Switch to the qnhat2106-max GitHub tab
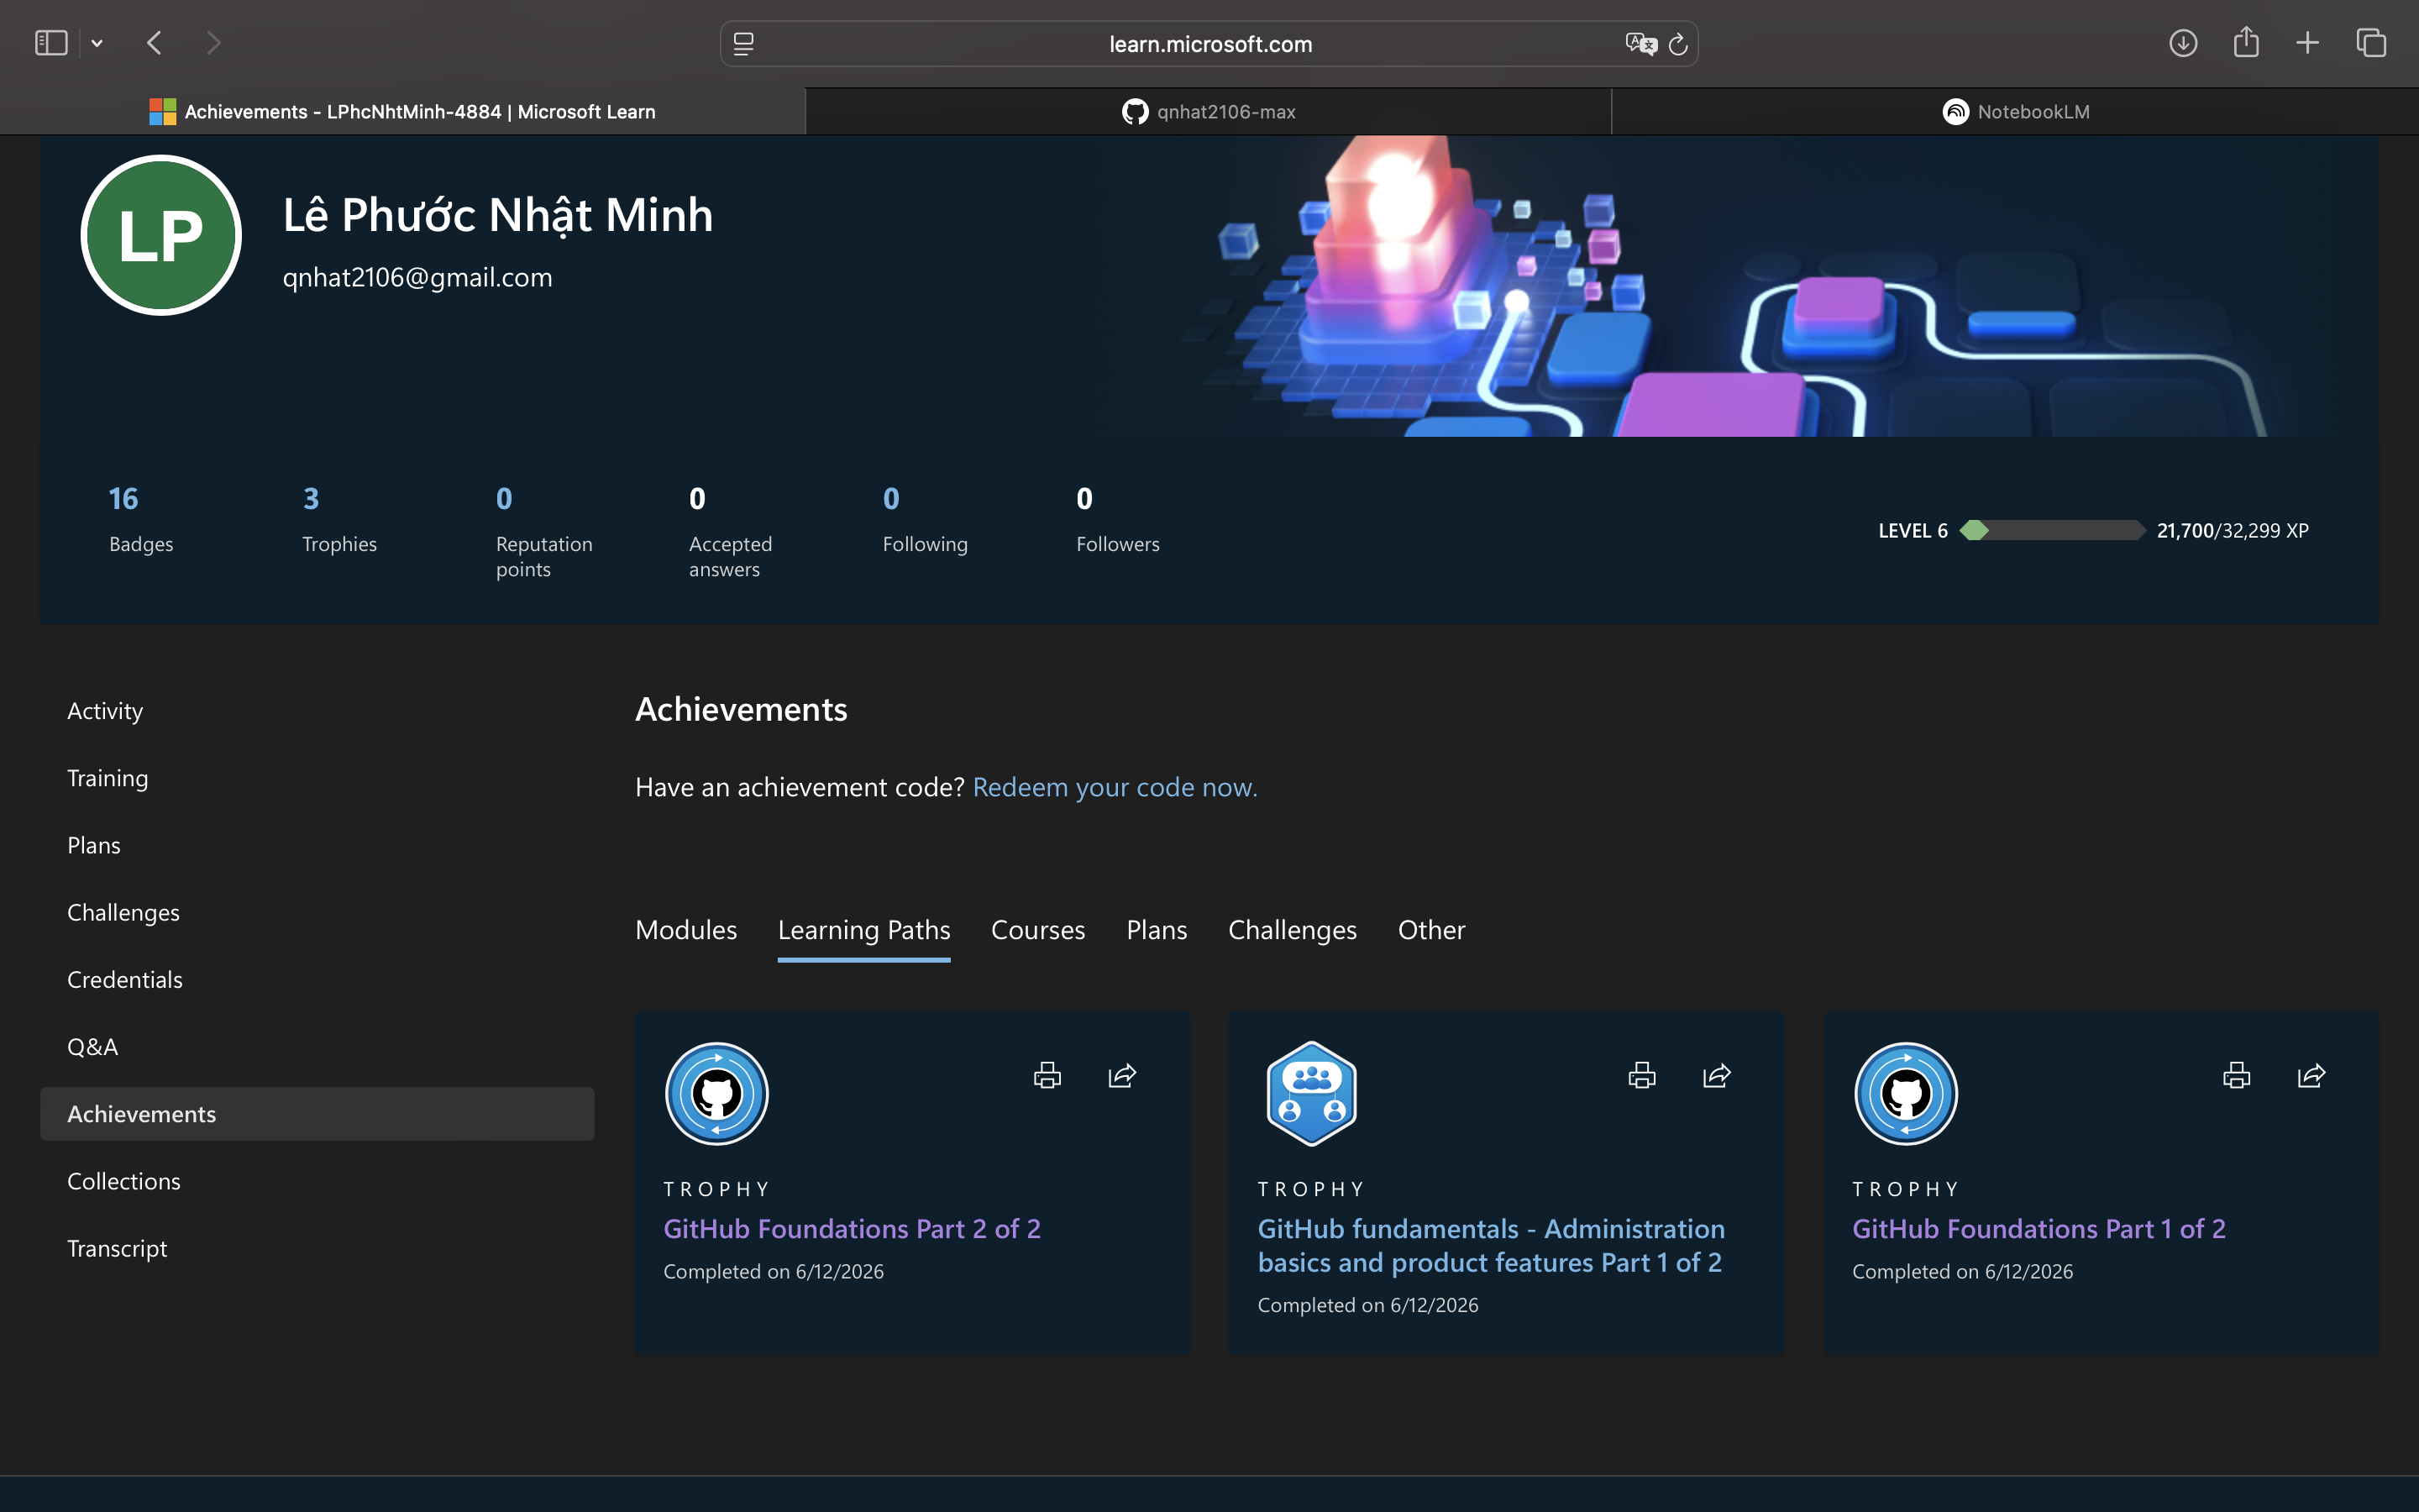Viewport: 2419px width, 1512px height. [1209, 112]
